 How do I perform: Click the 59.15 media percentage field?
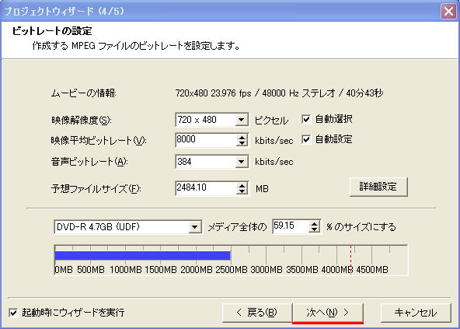tap(291, 226)
